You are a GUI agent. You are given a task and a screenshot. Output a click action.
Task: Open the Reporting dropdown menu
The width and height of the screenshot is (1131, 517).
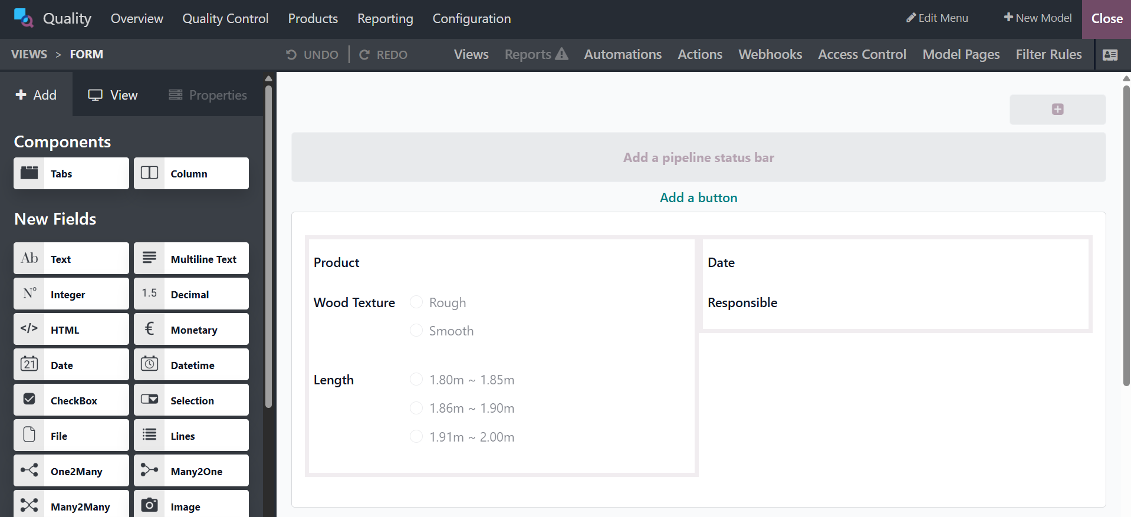point(385,19)
